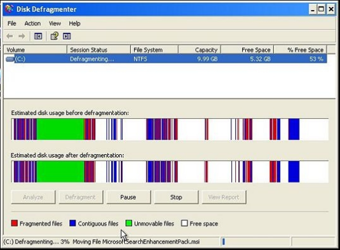Open the Help toolbar icon with question mark
This screenshot has width=340, height=250.
coord(55,36)
